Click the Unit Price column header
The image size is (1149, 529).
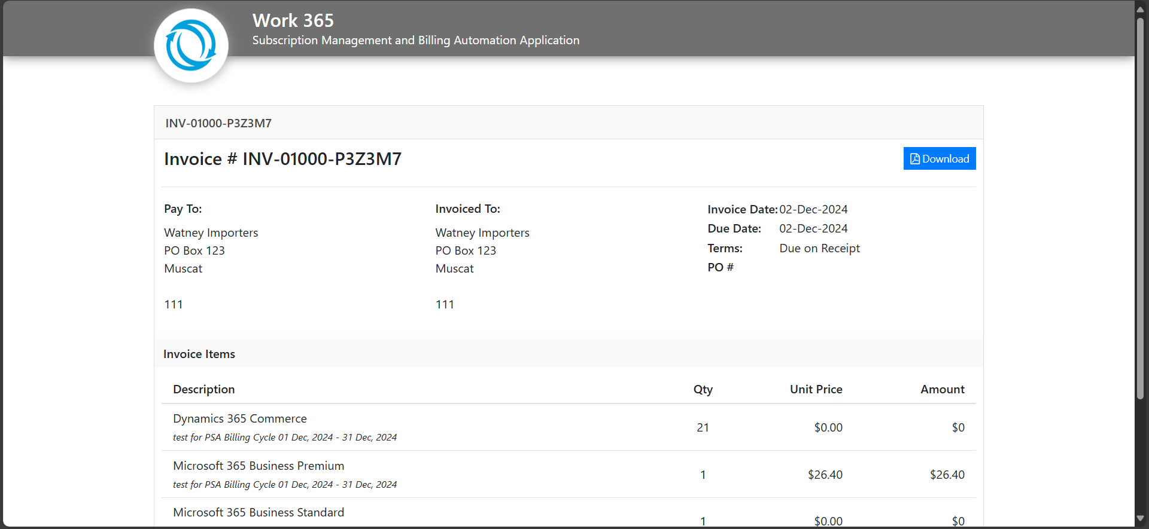coord(816,389)
